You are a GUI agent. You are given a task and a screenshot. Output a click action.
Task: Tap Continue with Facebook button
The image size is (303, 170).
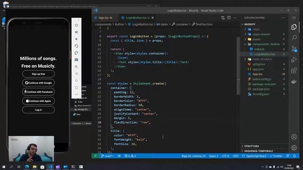[38, 92]
